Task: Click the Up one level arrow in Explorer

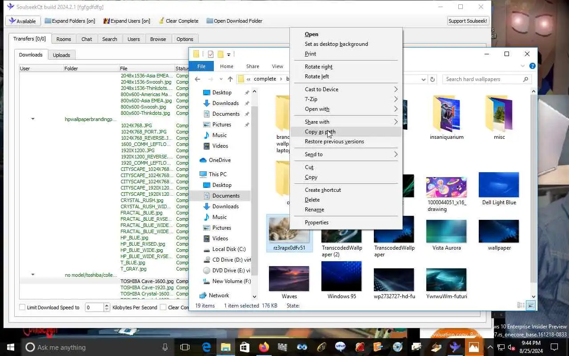Action: click(x=230, y=79)
